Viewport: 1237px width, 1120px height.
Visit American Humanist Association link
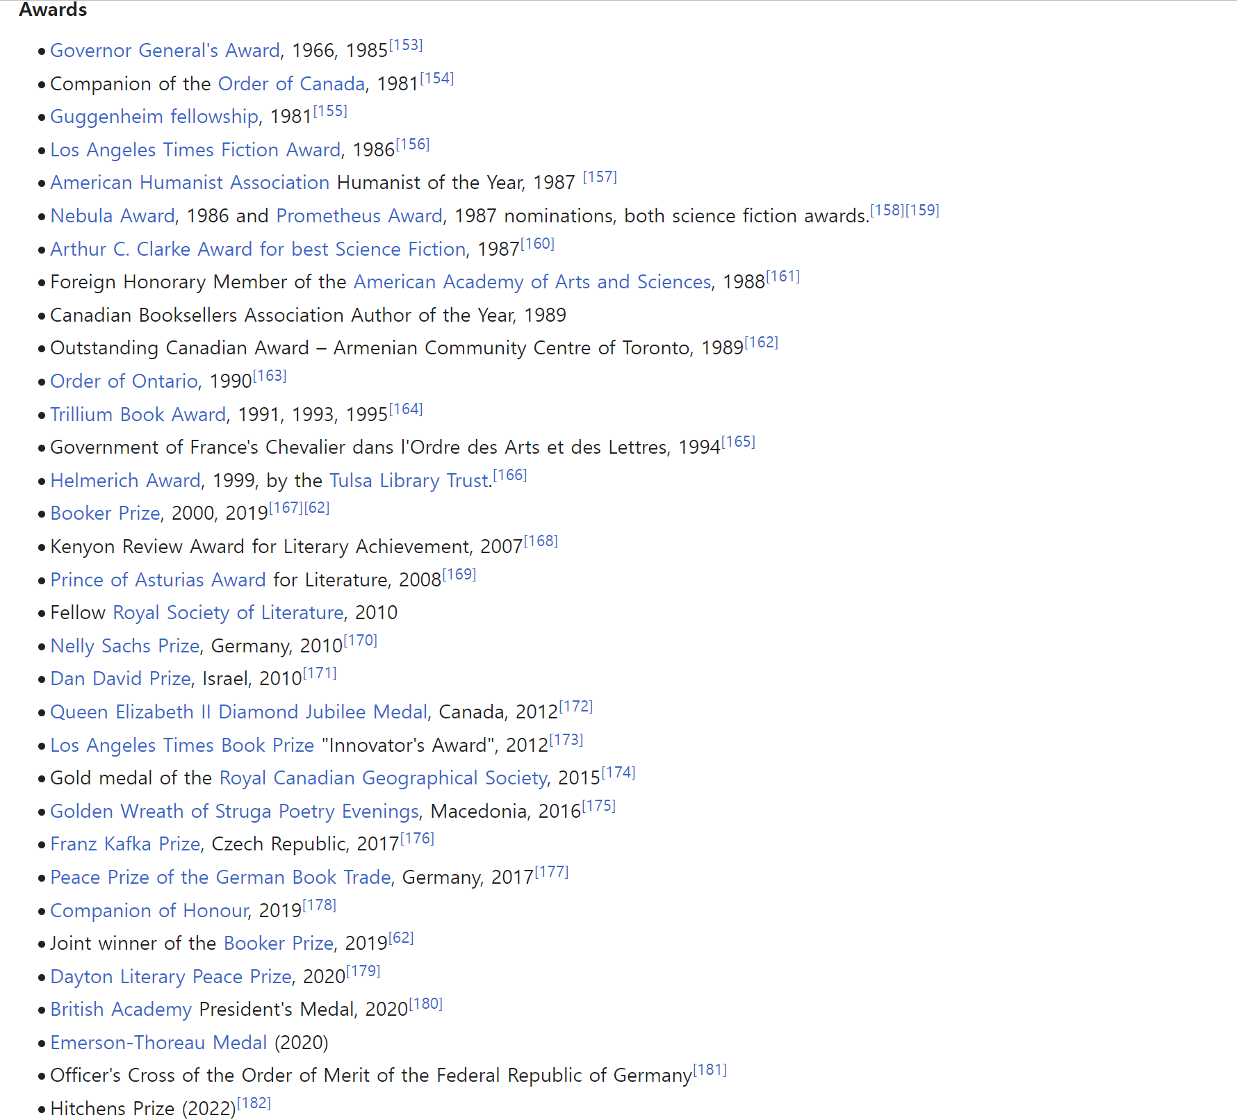pyautogui.click(x=190, y=183)
